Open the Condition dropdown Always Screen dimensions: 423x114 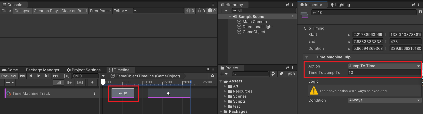[x=385, y=100]
